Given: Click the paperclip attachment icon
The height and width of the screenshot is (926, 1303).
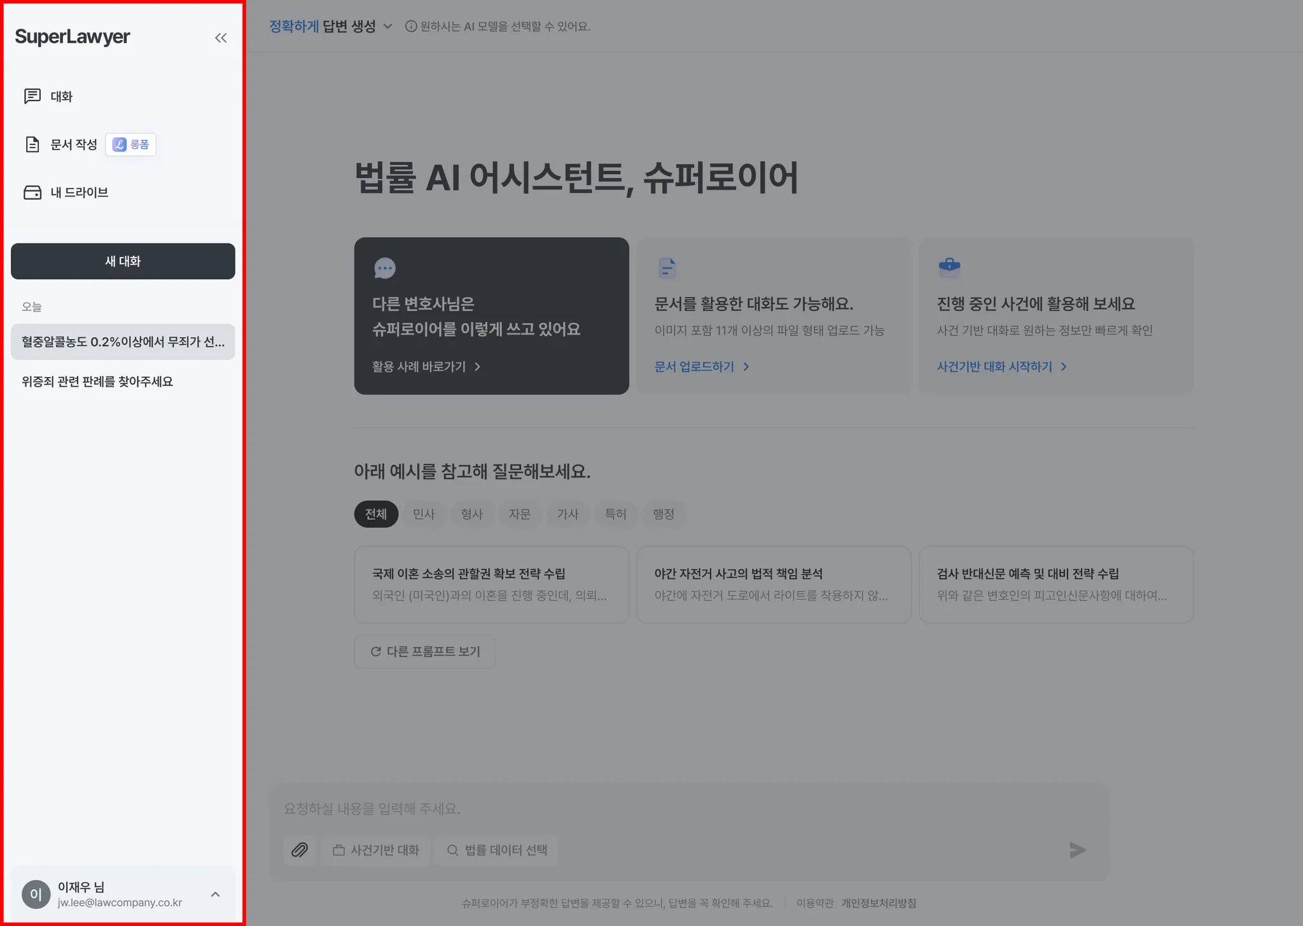Looking at the screenshot, I should click(x=300, y=850).
